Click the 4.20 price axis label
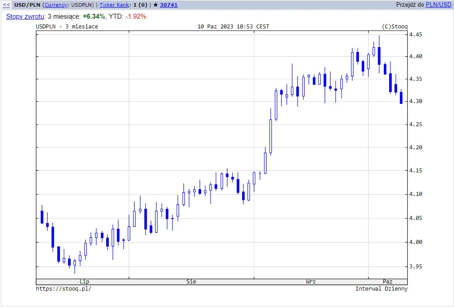This screenshot has width=454, height=307. pos(415,148)
